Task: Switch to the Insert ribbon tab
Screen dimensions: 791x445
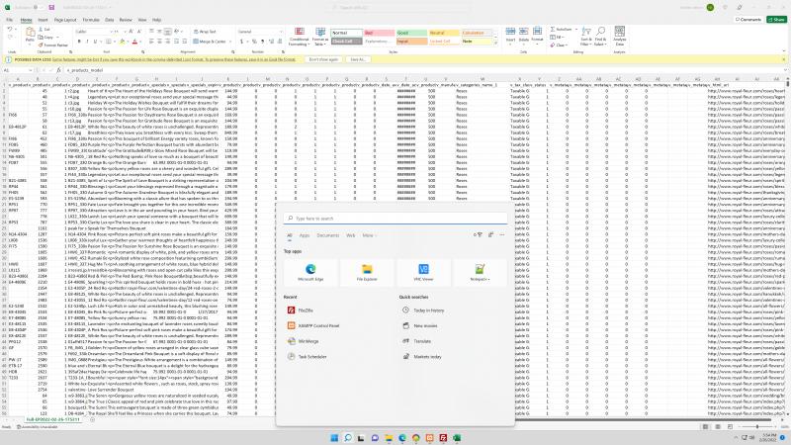Action: [43, 20]
